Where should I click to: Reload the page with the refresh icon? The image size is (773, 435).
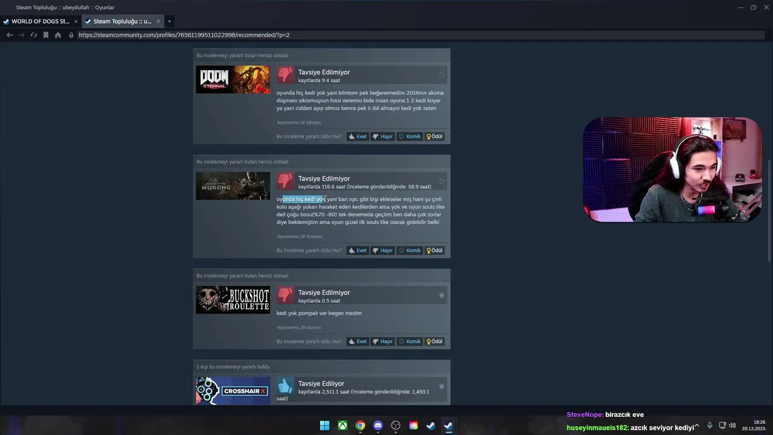pyautogui.click(x=34, y=35)
